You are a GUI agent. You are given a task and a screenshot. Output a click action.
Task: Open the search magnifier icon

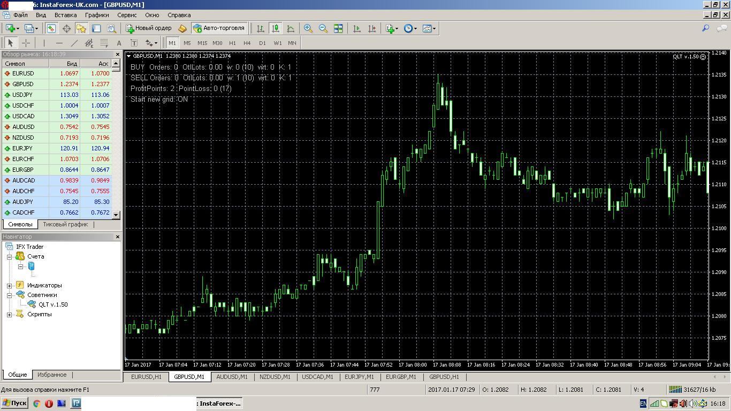point(706,28)
